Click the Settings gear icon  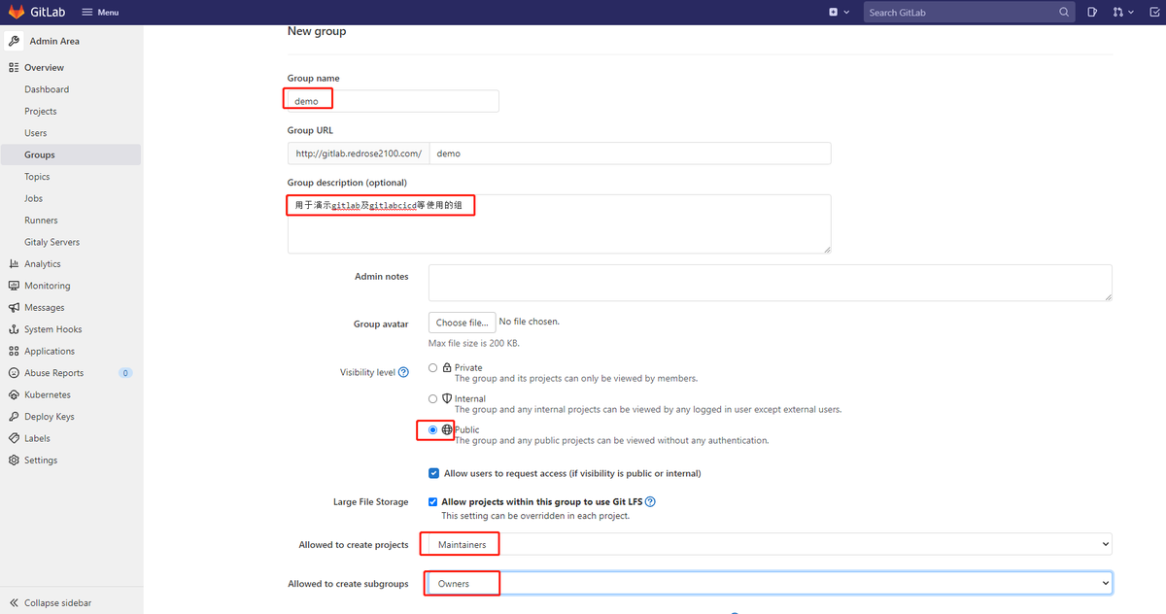click(14, 460)
